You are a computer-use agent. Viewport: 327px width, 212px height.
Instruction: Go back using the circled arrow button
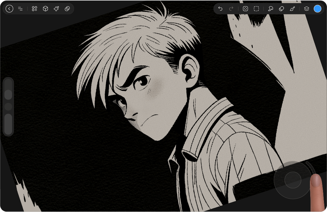click(x=9, y=9)
